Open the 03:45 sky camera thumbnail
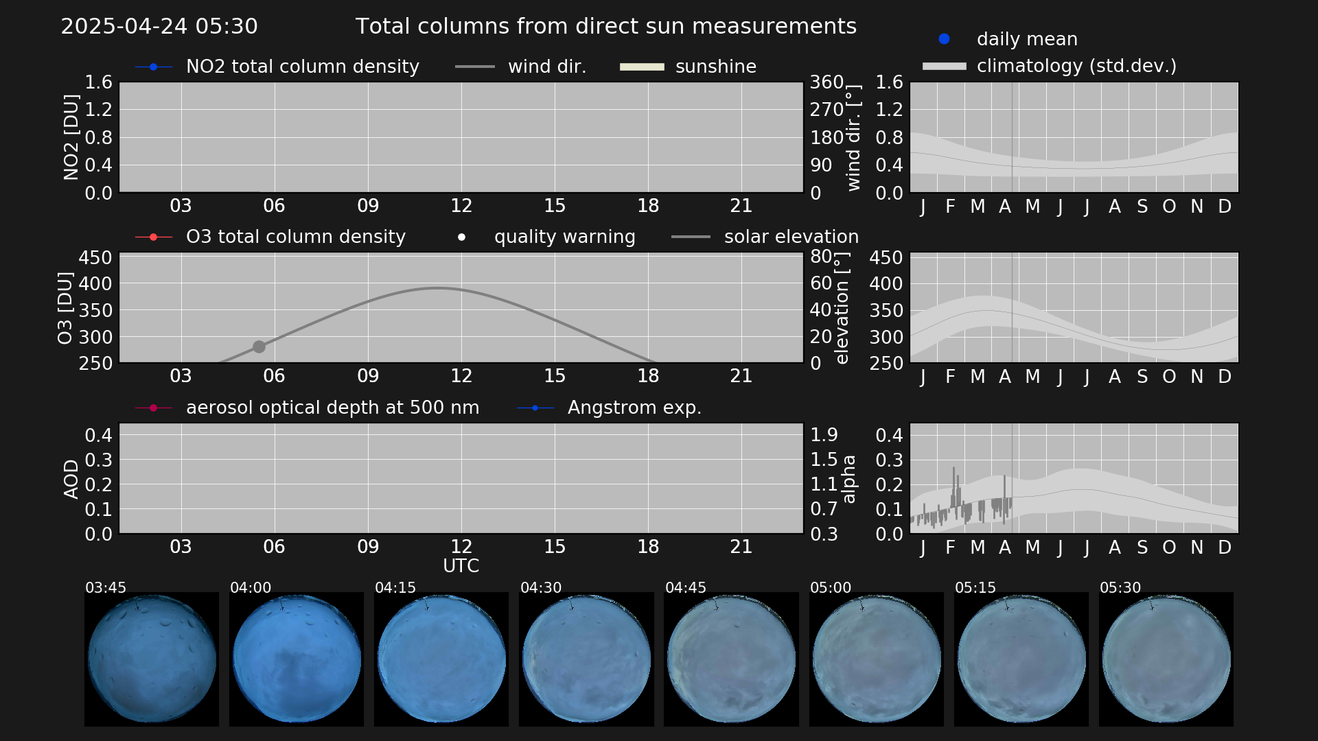Screen dimensions: 1318x741 (x=152, y=659)
